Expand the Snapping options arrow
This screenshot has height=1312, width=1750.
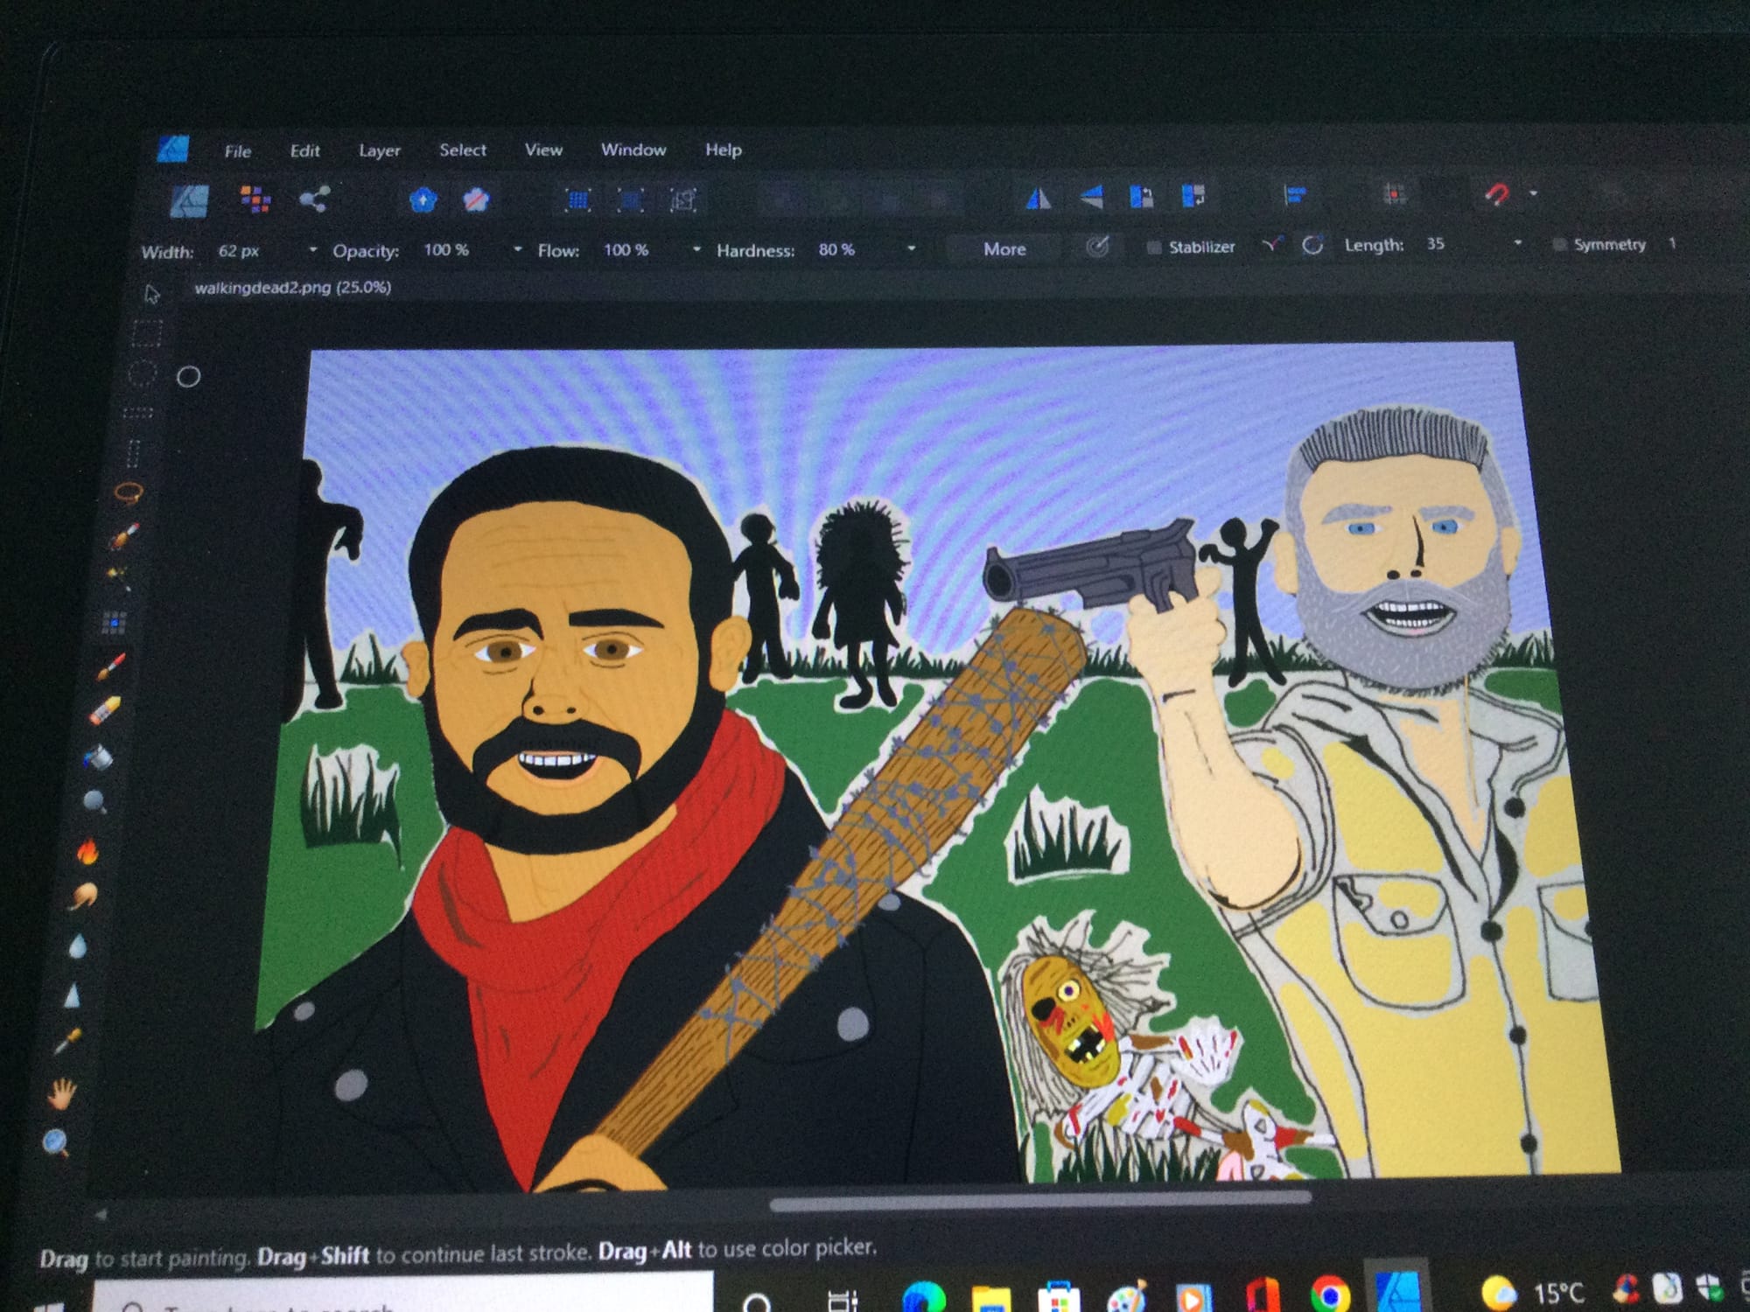click(x=1533, y=193)
